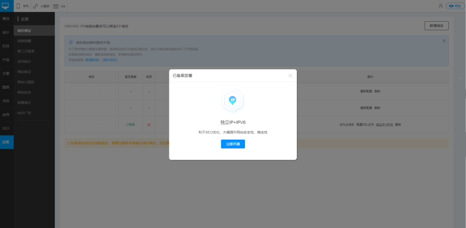
Task: Open the 操作视频 link
Action: pyautogui.click(x=109, y=60)
